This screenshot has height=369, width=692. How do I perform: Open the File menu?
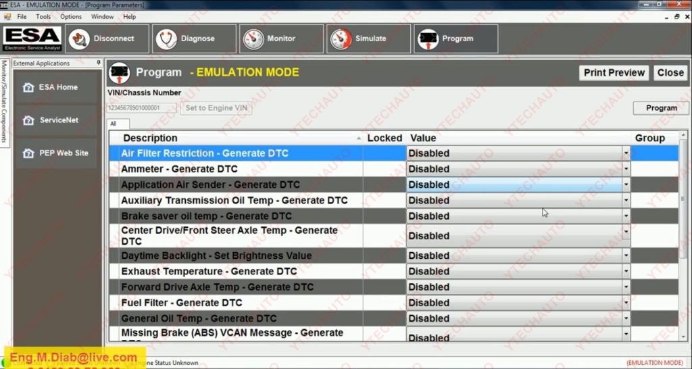point(22,17)
